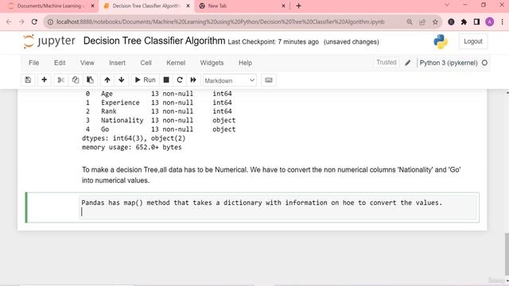Restart the kernel icon

[x=180, y=80]
